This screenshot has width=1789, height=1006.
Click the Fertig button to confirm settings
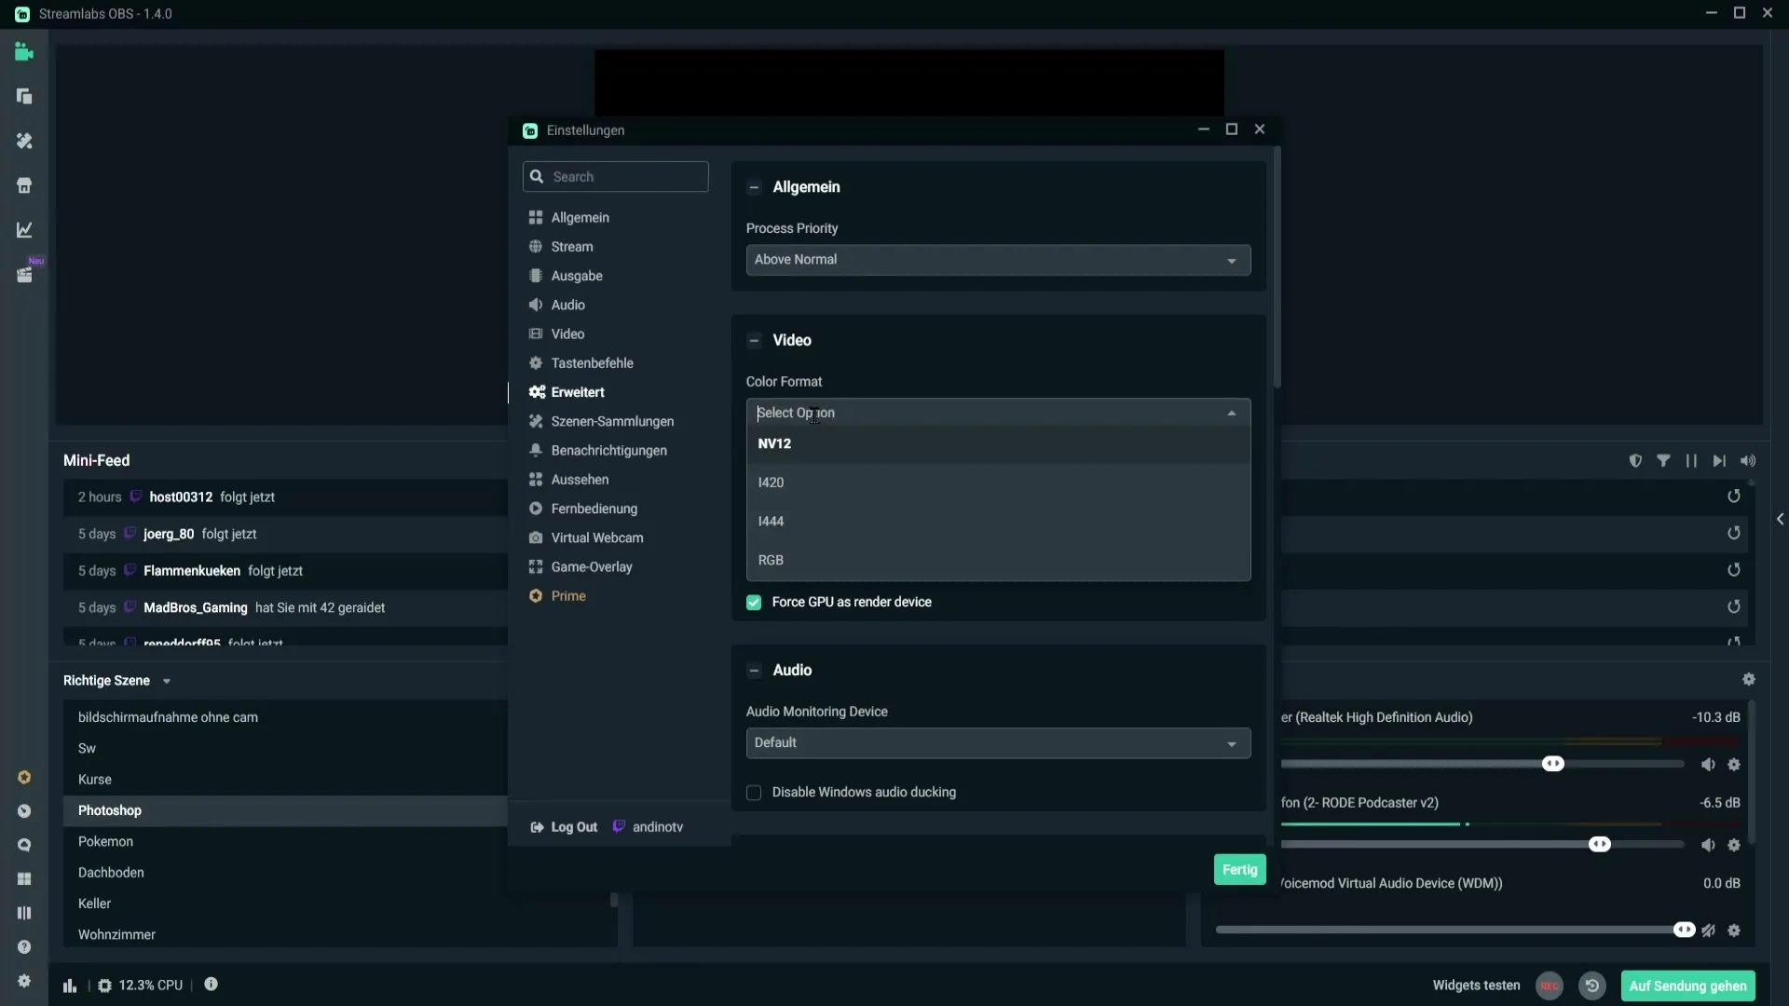(1238, 868)
